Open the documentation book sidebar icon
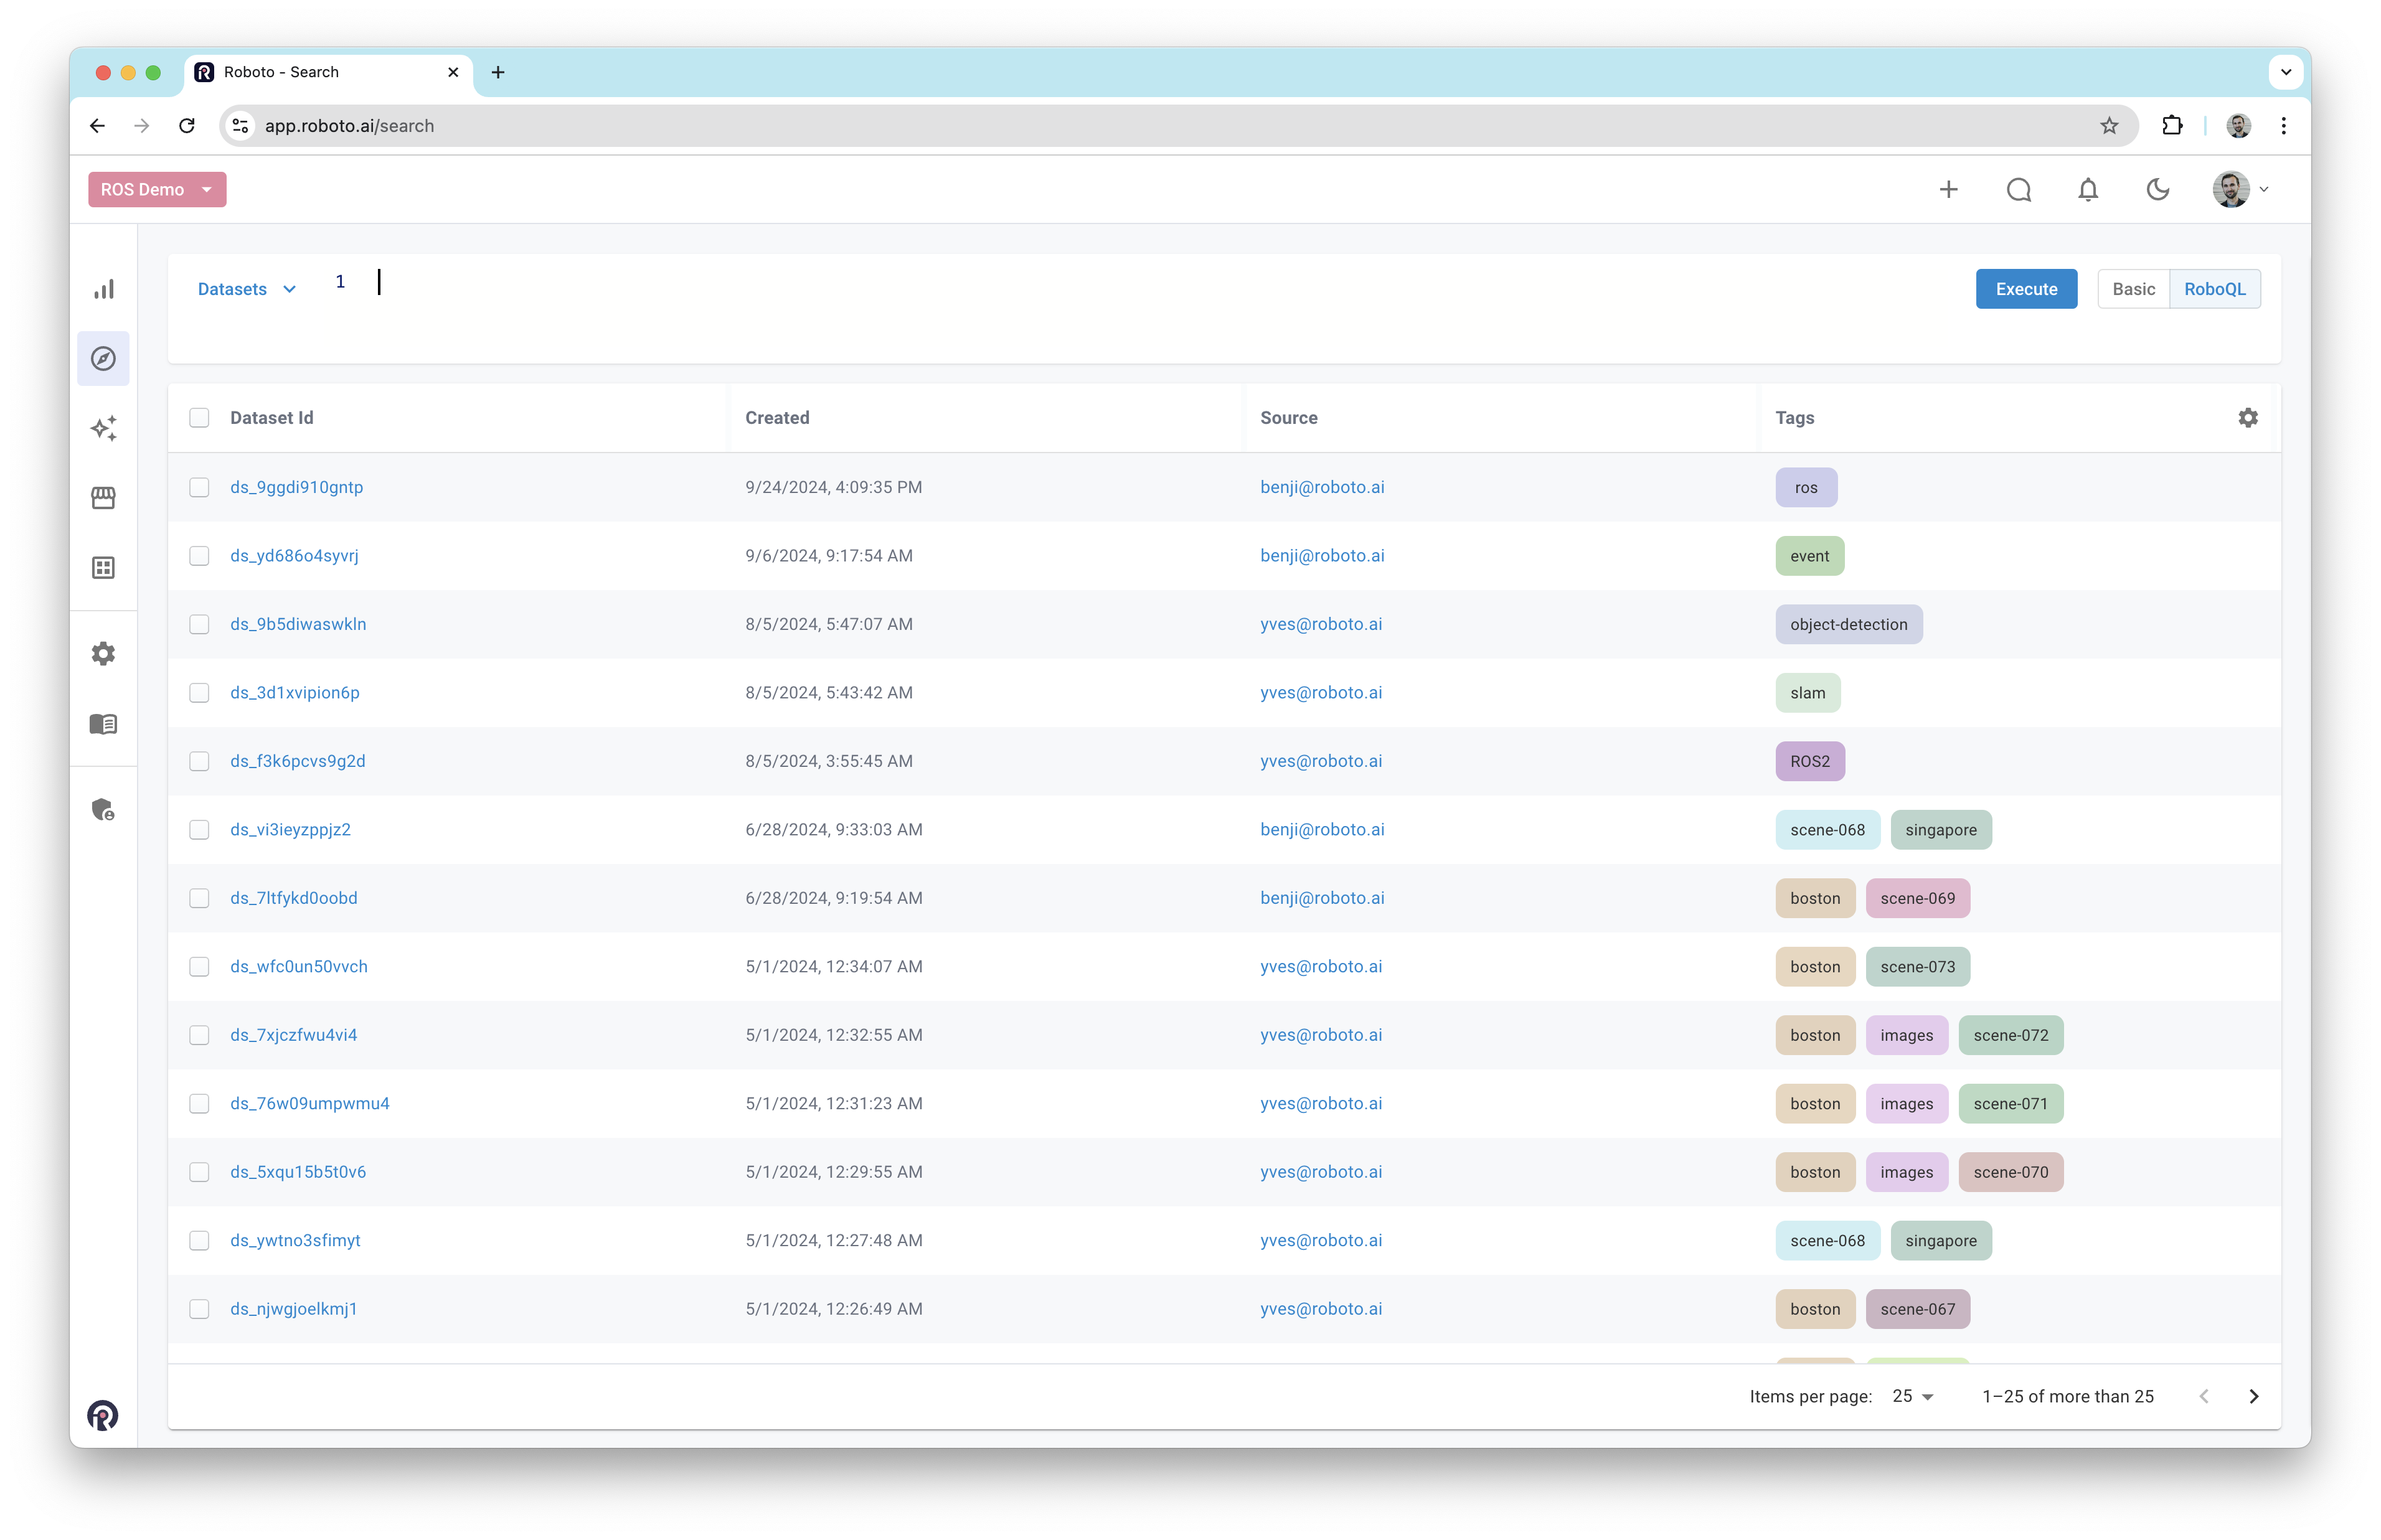The width and height of the screenshot is (2381, 1540). point(104,724)
